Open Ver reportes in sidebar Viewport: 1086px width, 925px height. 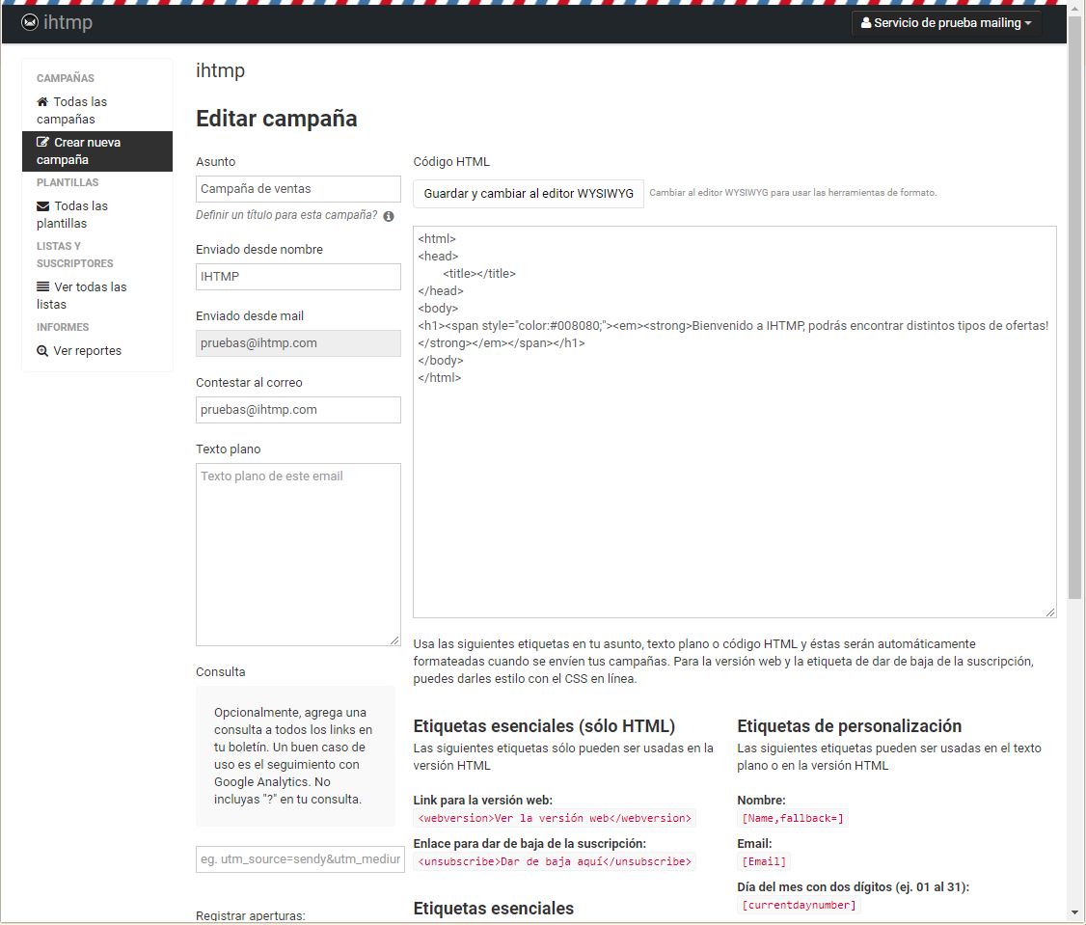97,350
